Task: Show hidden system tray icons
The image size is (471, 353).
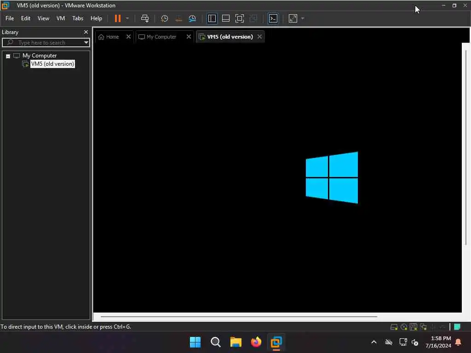Action: 374,342
